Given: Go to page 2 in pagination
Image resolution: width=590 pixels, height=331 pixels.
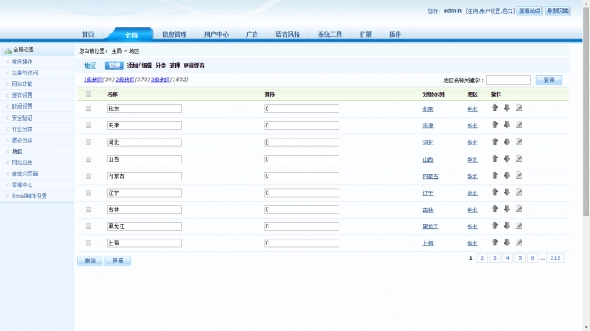Looking at the screenshot, I should (x=482, y=258).
